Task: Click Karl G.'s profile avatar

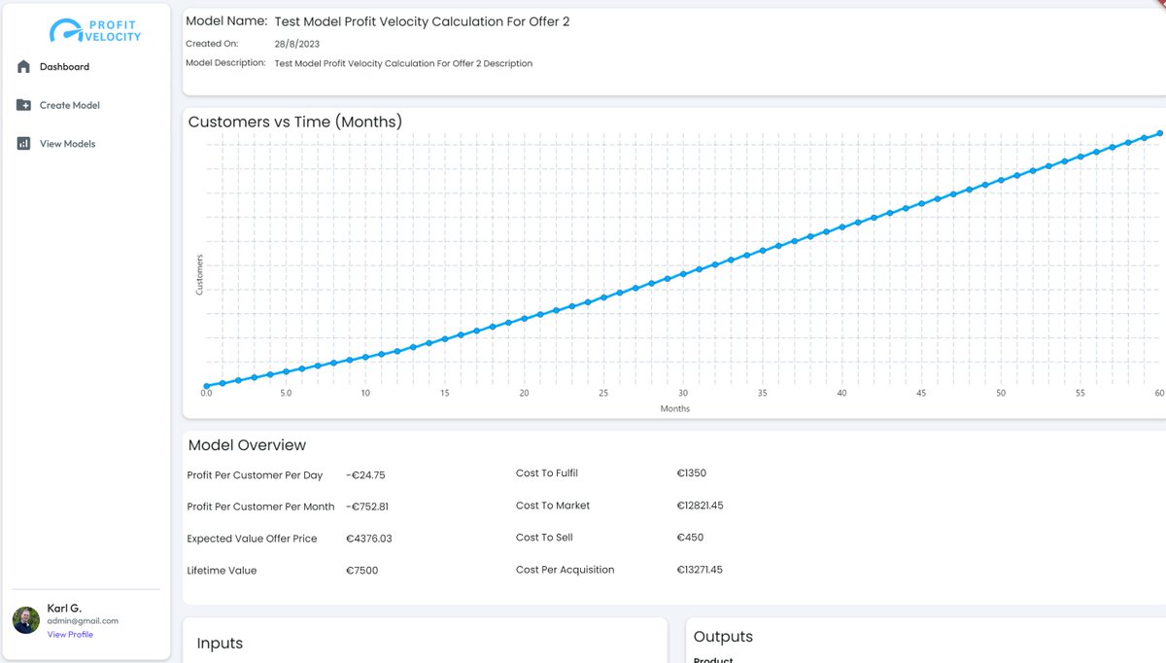Action: [x=24, y=619]
